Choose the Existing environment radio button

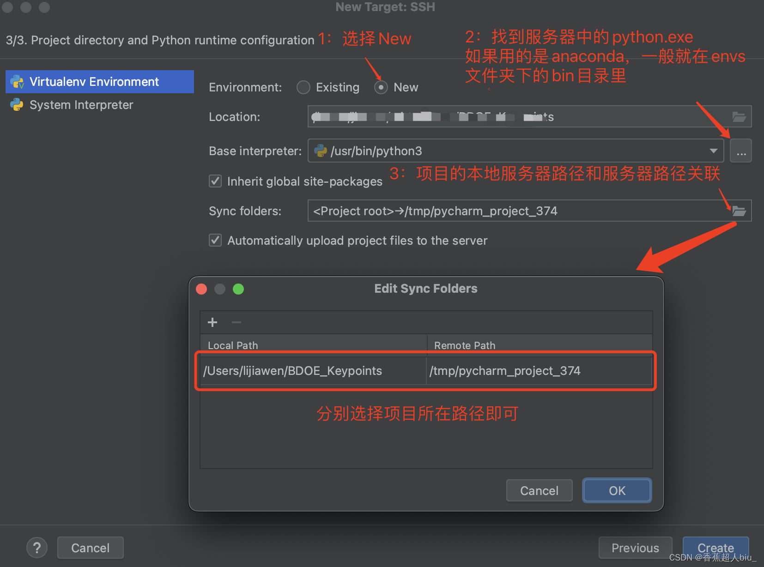pyautogui.click(x=303, y=87)
